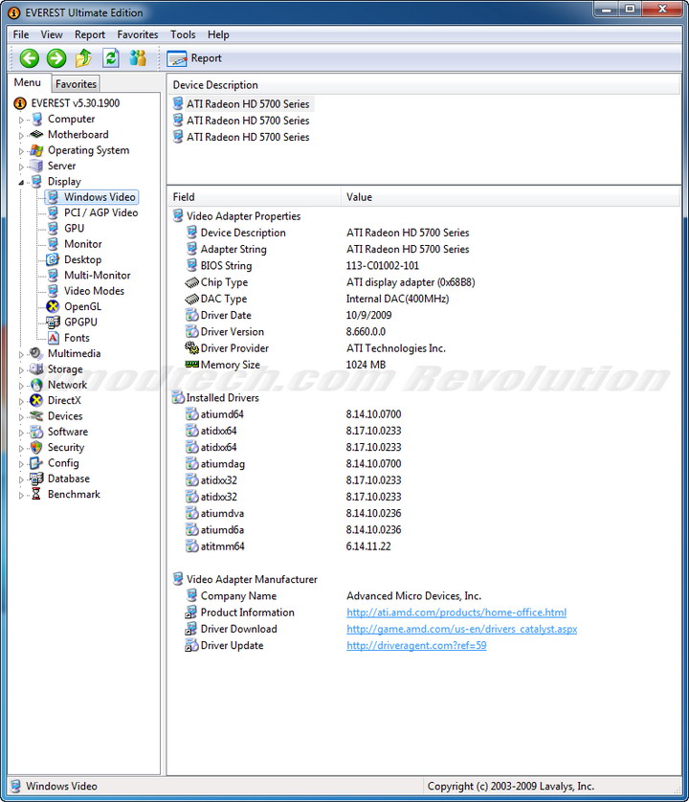Image resolution: width=689 pixels, height=802 pixels.
Task: Click the Security shield icon
Action: pyautogui.click(x=35, y=448)
